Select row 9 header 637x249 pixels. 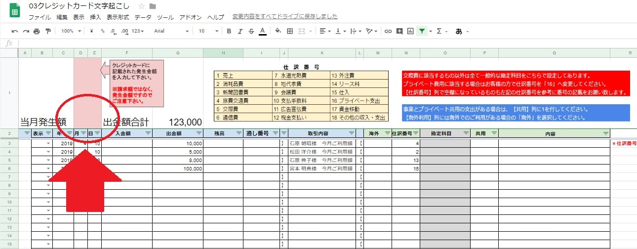9,194
